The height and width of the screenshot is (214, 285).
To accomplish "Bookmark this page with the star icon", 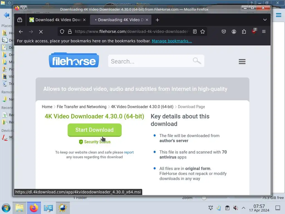I will [x=203, y=32].
